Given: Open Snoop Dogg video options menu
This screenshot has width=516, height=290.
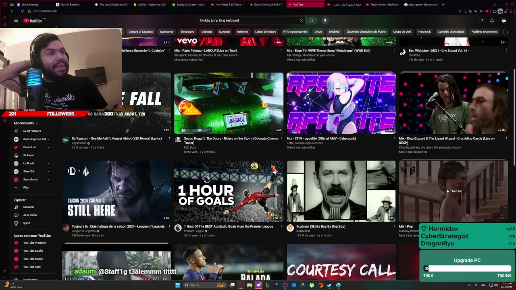Looking at the screenshot, I should pos(282,139).
